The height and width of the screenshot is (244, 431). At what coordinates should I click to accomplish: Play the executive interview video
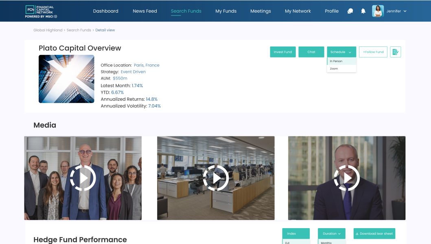click(347, 178)
